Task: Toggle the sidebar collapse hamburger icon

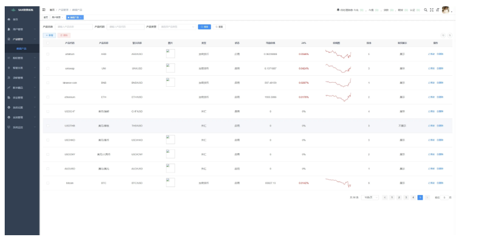Action: (x=44, y=9)
